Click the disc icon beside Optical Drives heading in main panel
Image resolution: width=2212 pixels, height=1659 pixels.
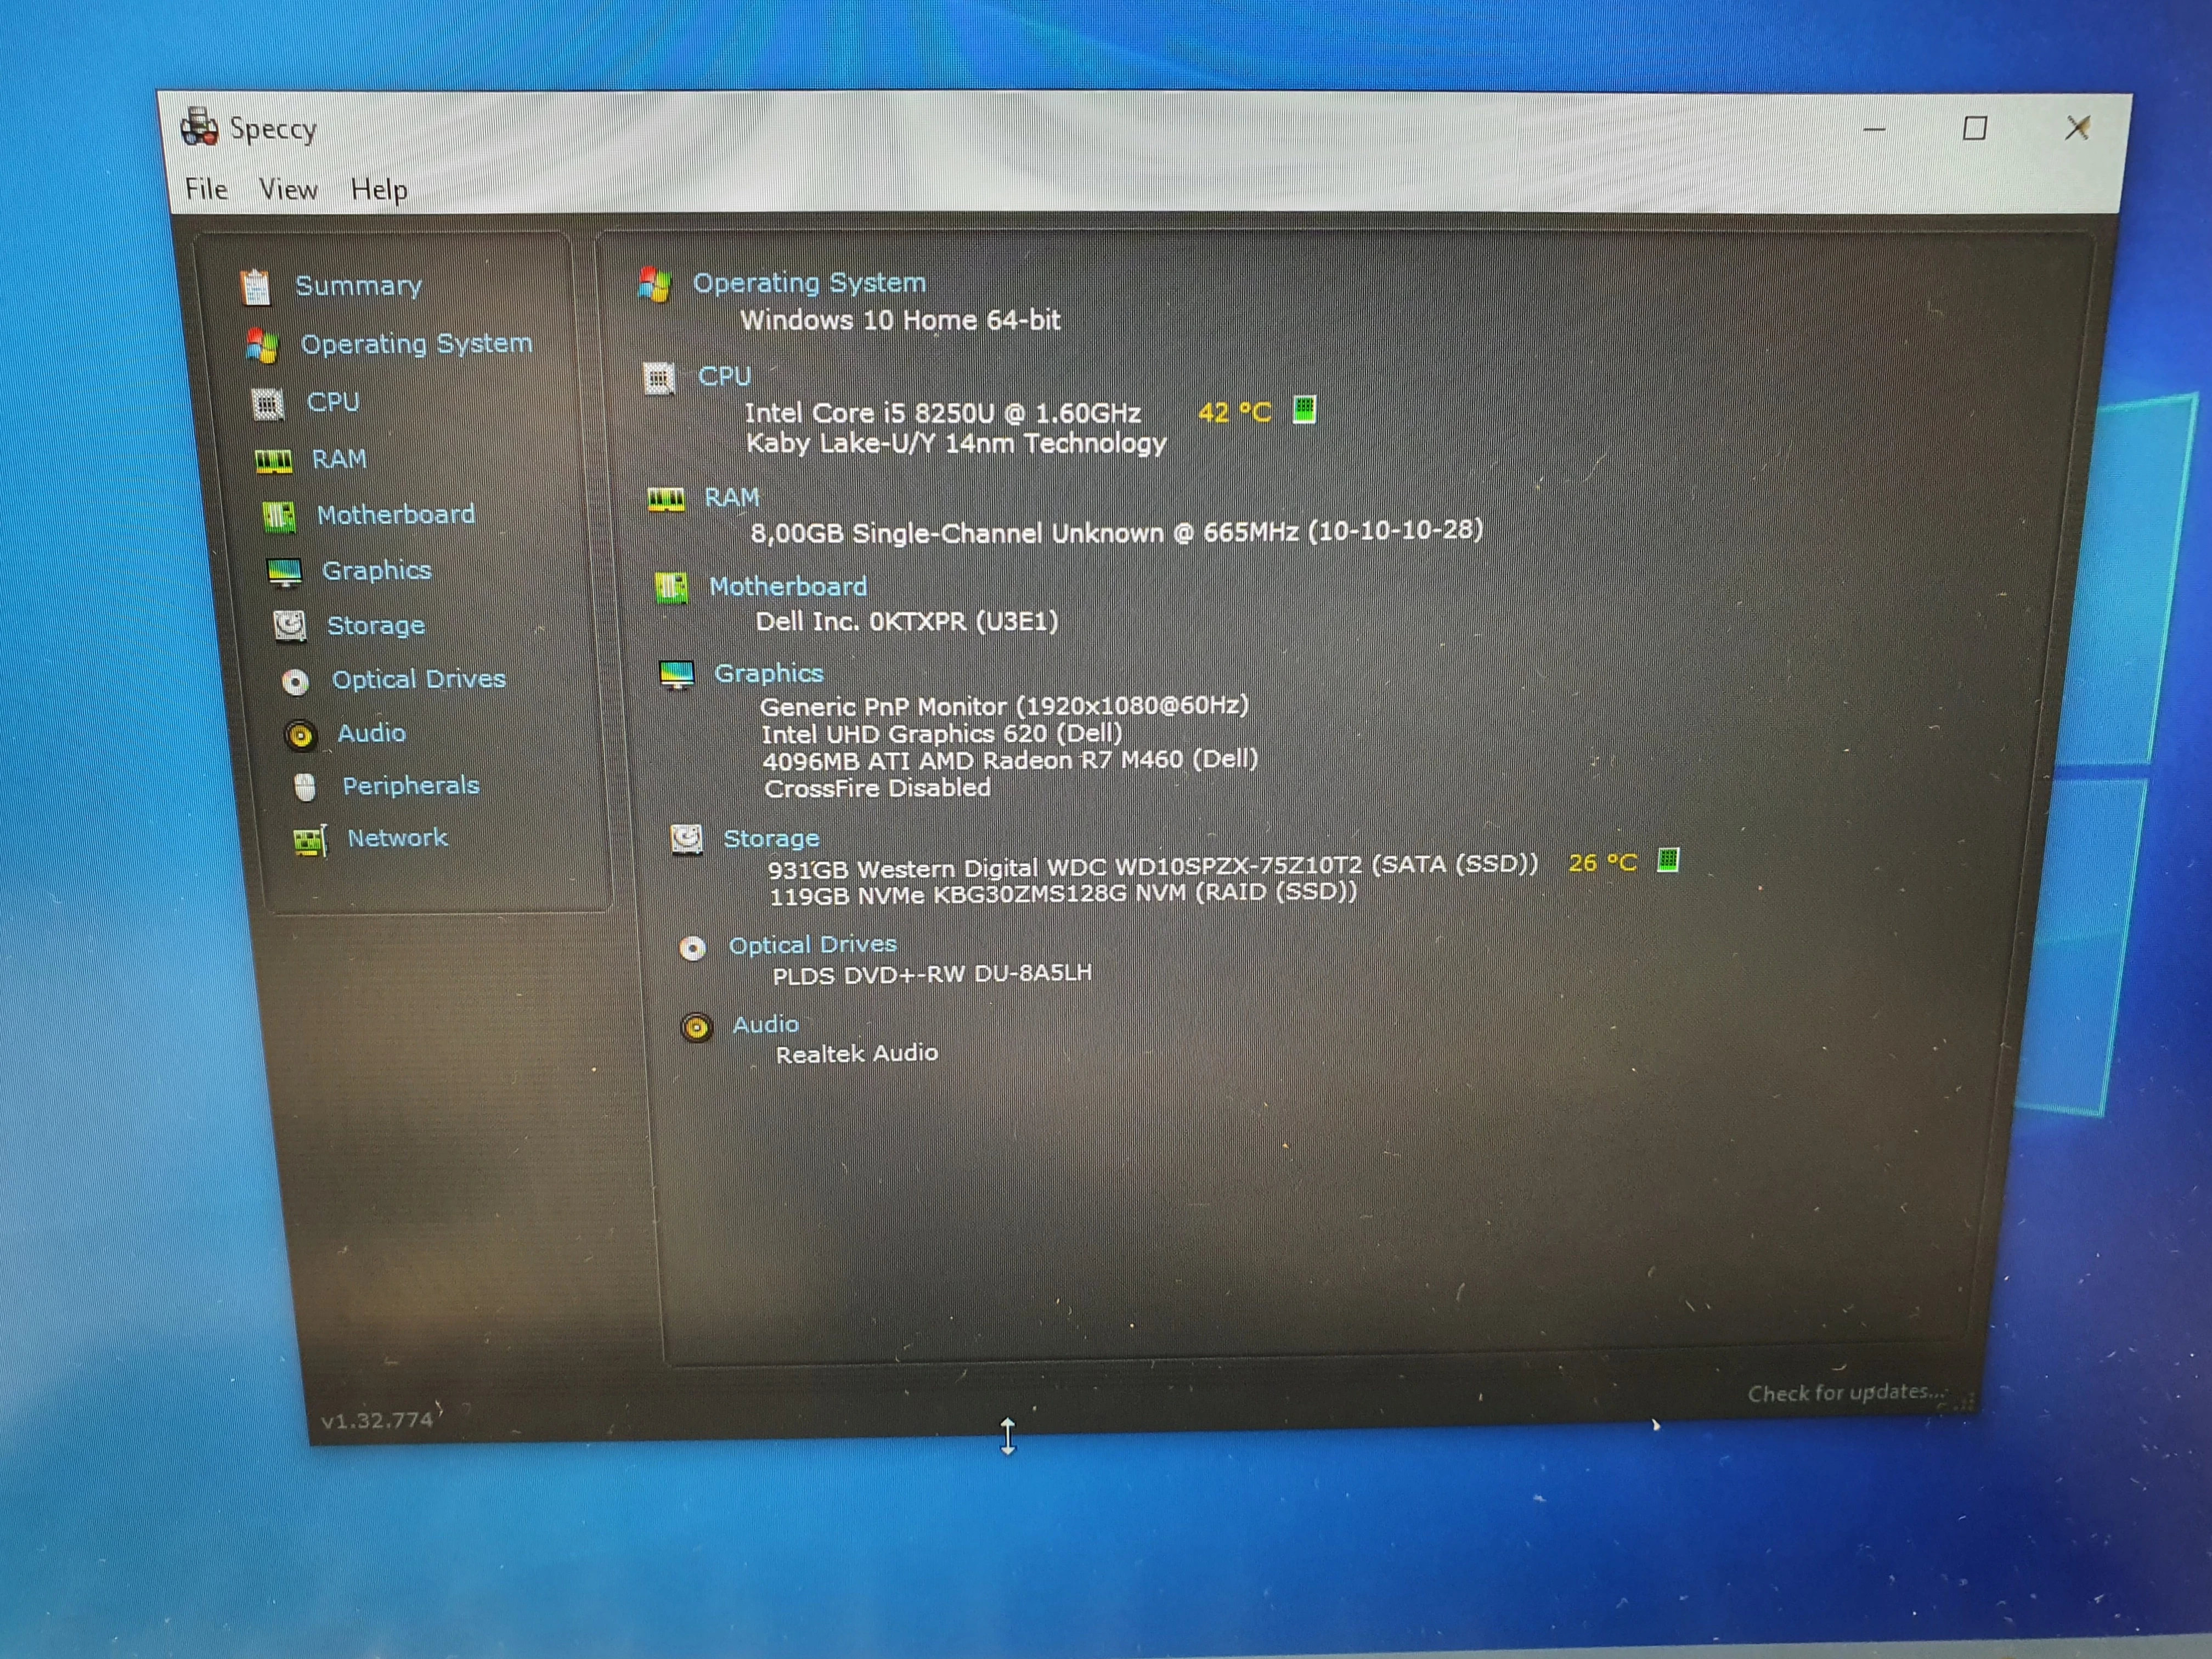pyautogui.click(x=692, y=947)
